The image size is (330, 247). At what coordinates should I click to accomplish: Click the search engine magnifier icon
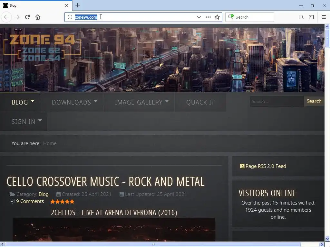pyautogui.click(x=231, y=17)
